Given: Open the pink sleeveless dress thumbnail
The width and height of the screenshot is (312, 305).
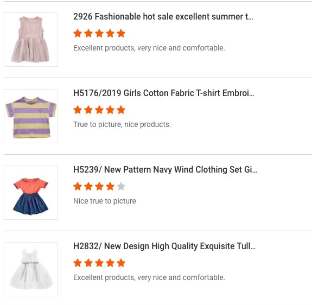Looking at the screenshot, I should click(x=31, y=40).
